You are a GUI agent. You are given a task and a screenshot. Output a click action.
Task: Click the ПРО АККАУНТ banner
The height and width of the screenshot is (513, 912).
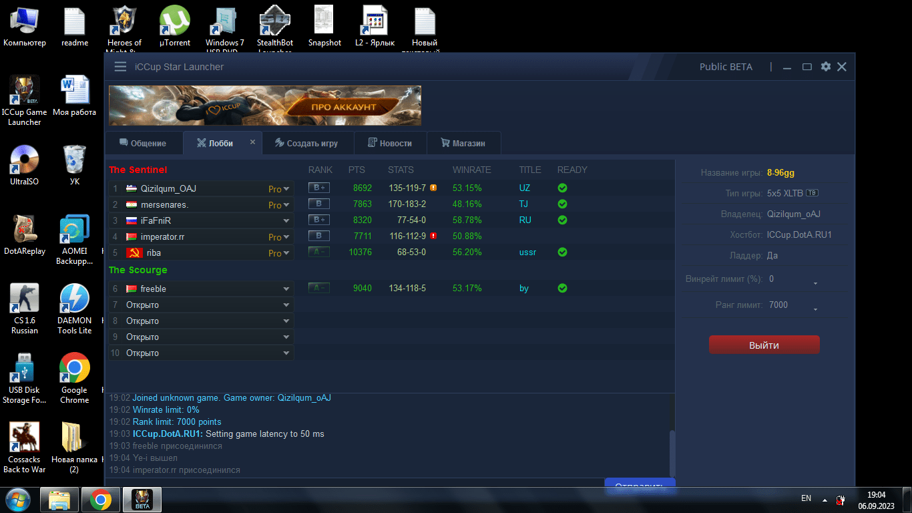point(265,106)
